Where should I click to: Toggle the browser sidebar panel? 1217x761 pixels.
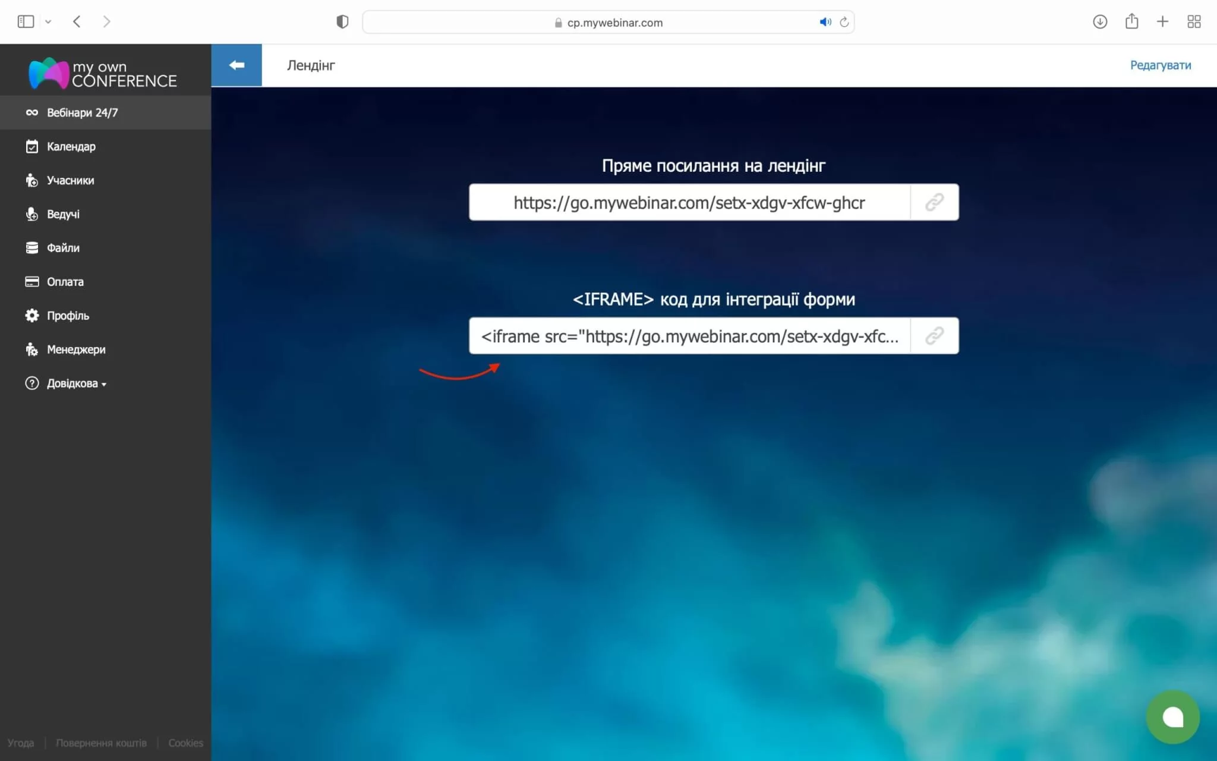click(26, 21)
